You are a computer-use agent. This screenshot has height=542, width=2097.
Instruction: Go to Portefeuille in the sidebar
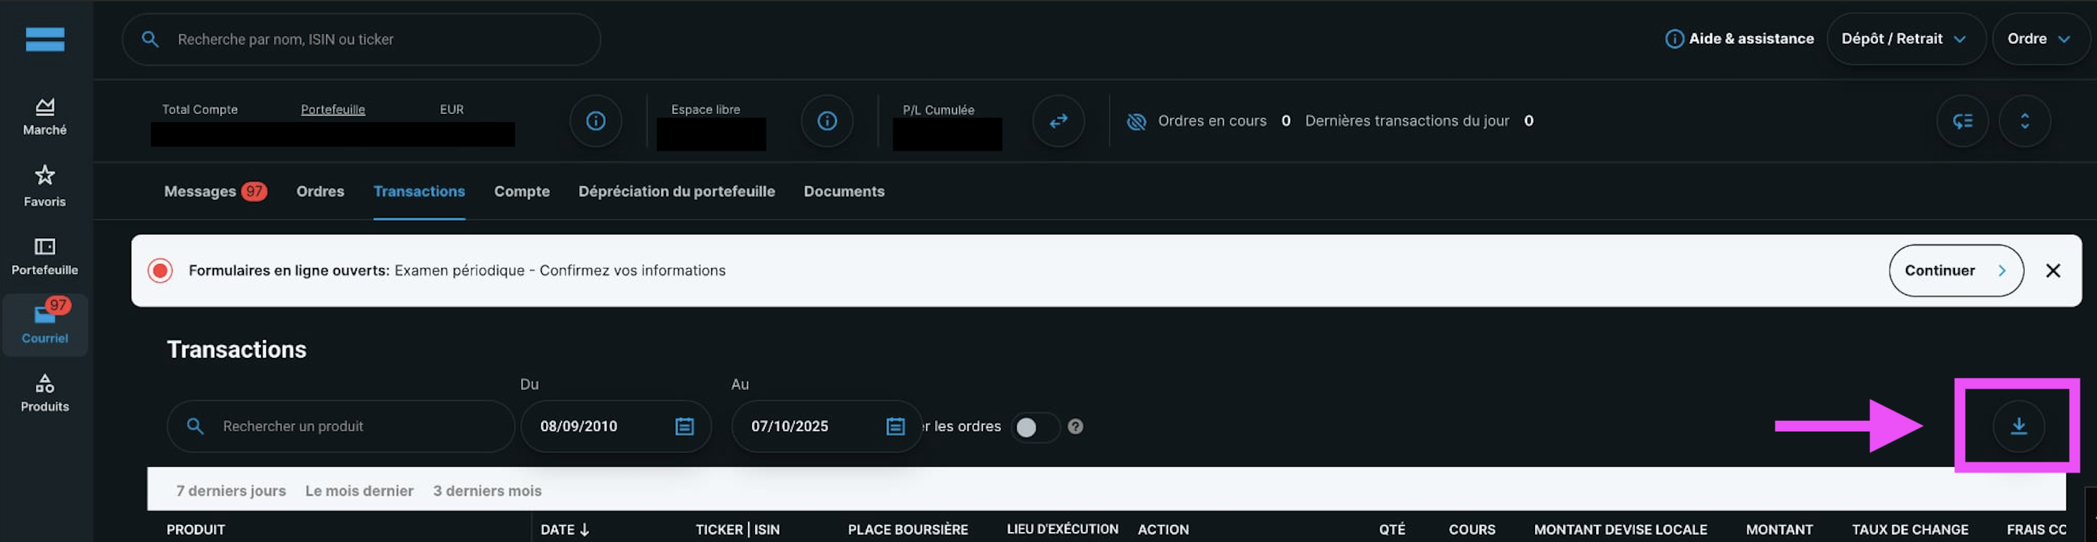click(44, 255)
